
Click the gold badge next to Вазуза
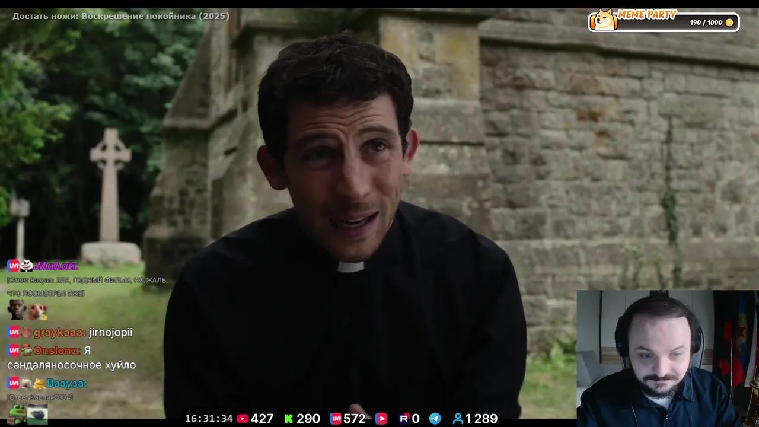39,383
